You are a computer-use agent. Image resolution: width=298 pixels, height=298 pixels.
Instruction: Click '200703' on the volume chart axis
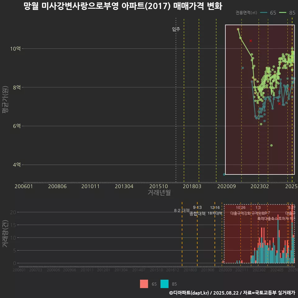(x=35, y=270)
